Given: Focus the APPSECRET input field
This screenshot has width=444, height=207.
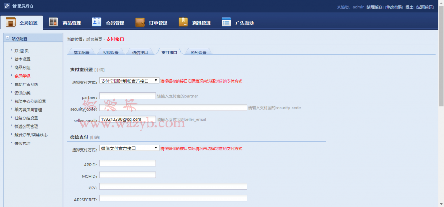Looking at the screenshot, I should coord(173,198).
